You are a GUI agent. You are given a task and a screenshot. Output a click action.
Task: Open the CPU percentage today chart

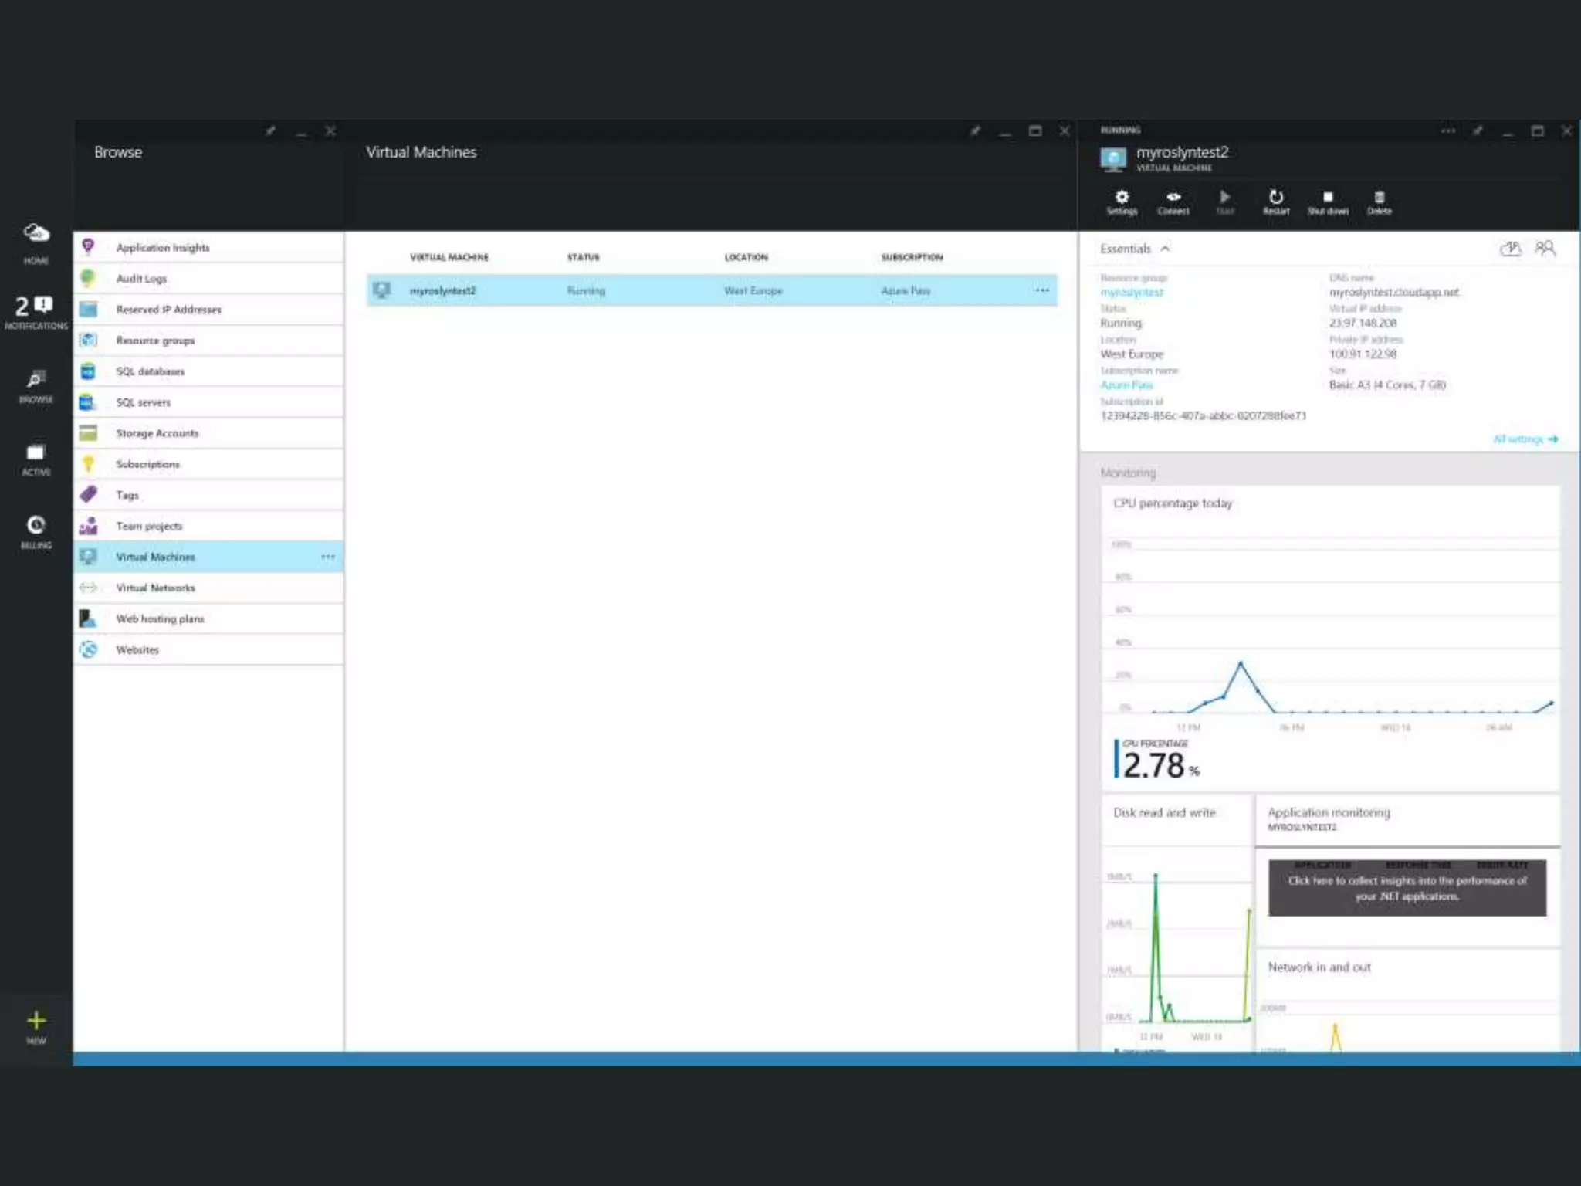[x=1330, y=638]
